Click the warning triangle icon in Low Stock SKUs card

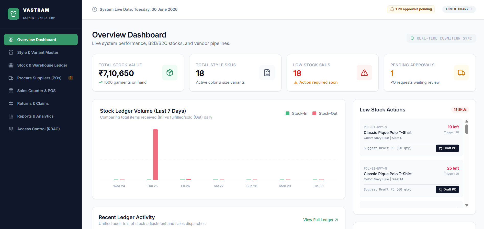coord(364,73)
